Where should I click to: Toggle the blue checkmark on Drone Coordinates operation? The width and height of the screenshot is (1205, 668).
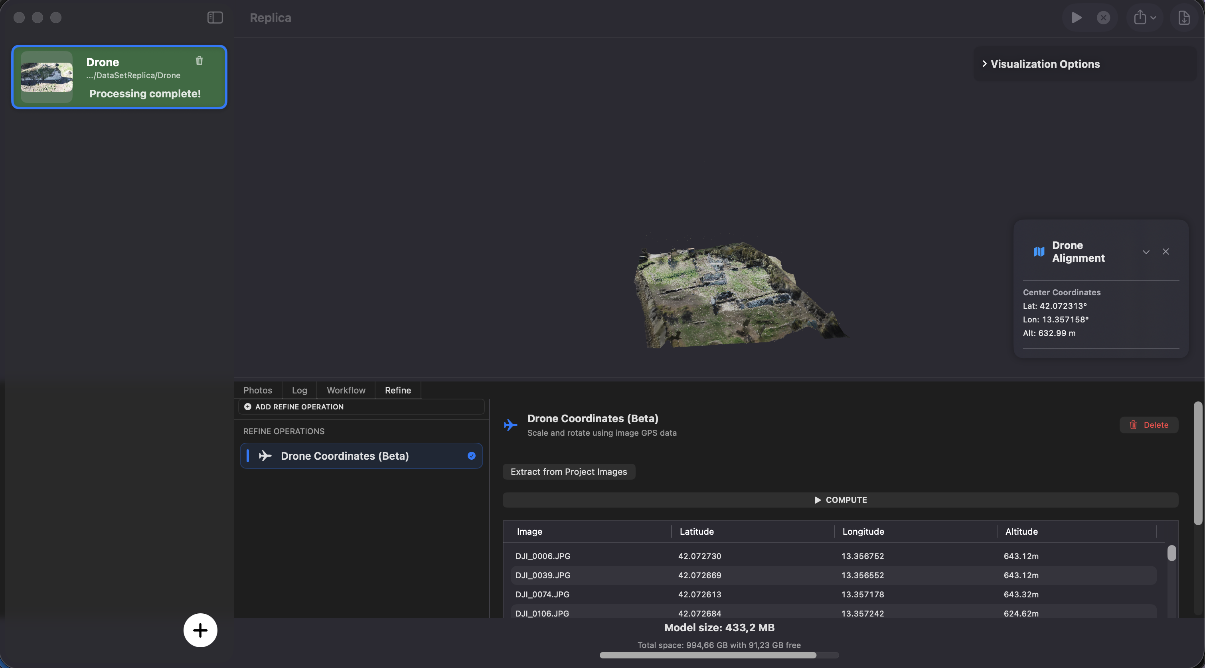click(471, 456)
